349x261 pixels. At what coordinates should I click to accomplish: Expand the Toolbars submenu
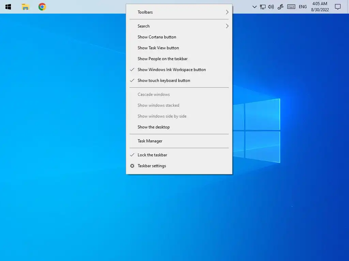[179, 12]
